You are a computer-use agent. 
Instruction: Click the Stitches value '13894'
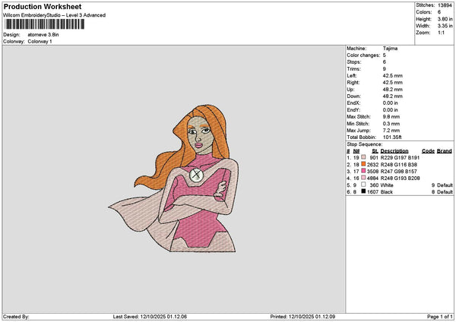(x=445, y=5)
